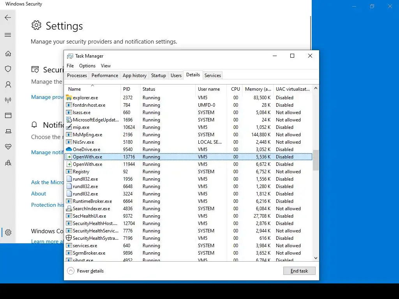The width and height of the screenshot is (399, 299).
Task: Switch to Users tab
Action: [x=176, y=76]
